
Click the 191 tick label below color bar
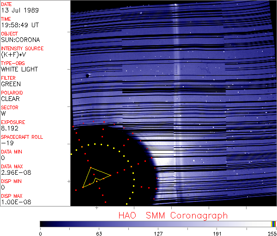[217, 234]
